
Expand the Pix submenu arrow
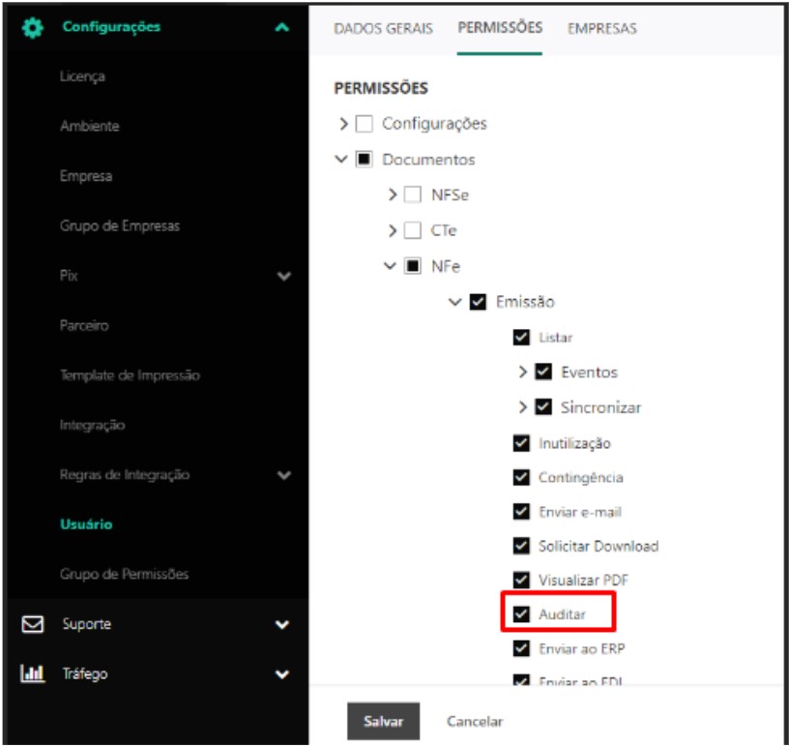[x=283, y=277]
